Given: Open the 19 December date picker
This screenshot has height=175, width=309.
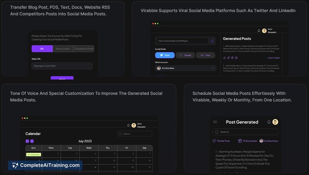Looking at the screenshot, I should (248, 141).
